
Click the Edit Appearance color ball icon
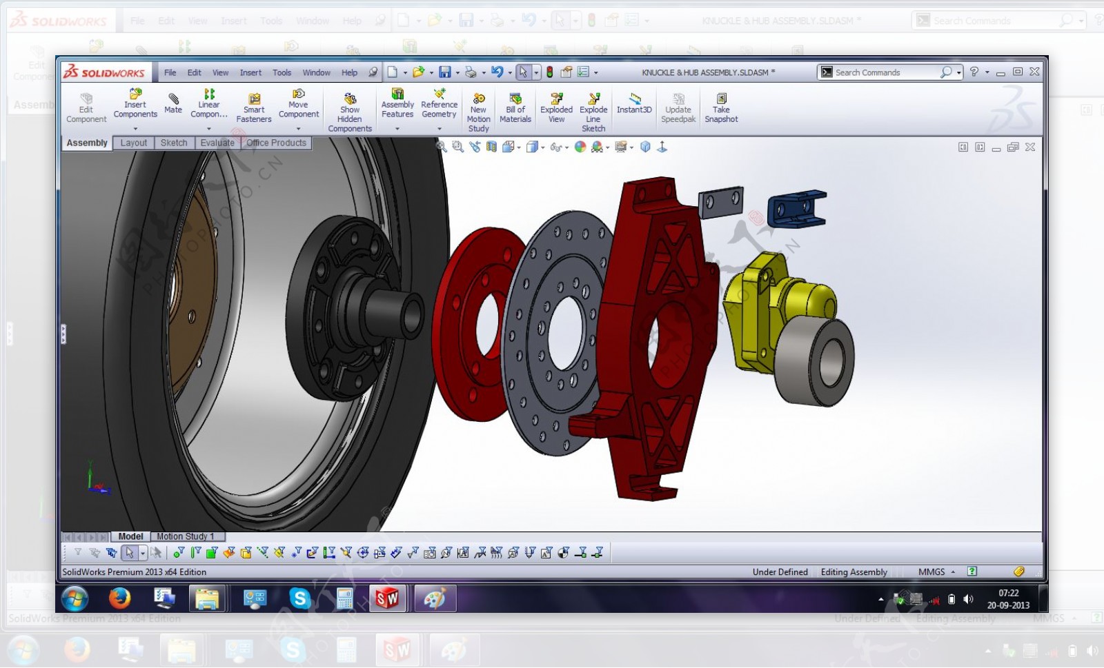[580, 147]
